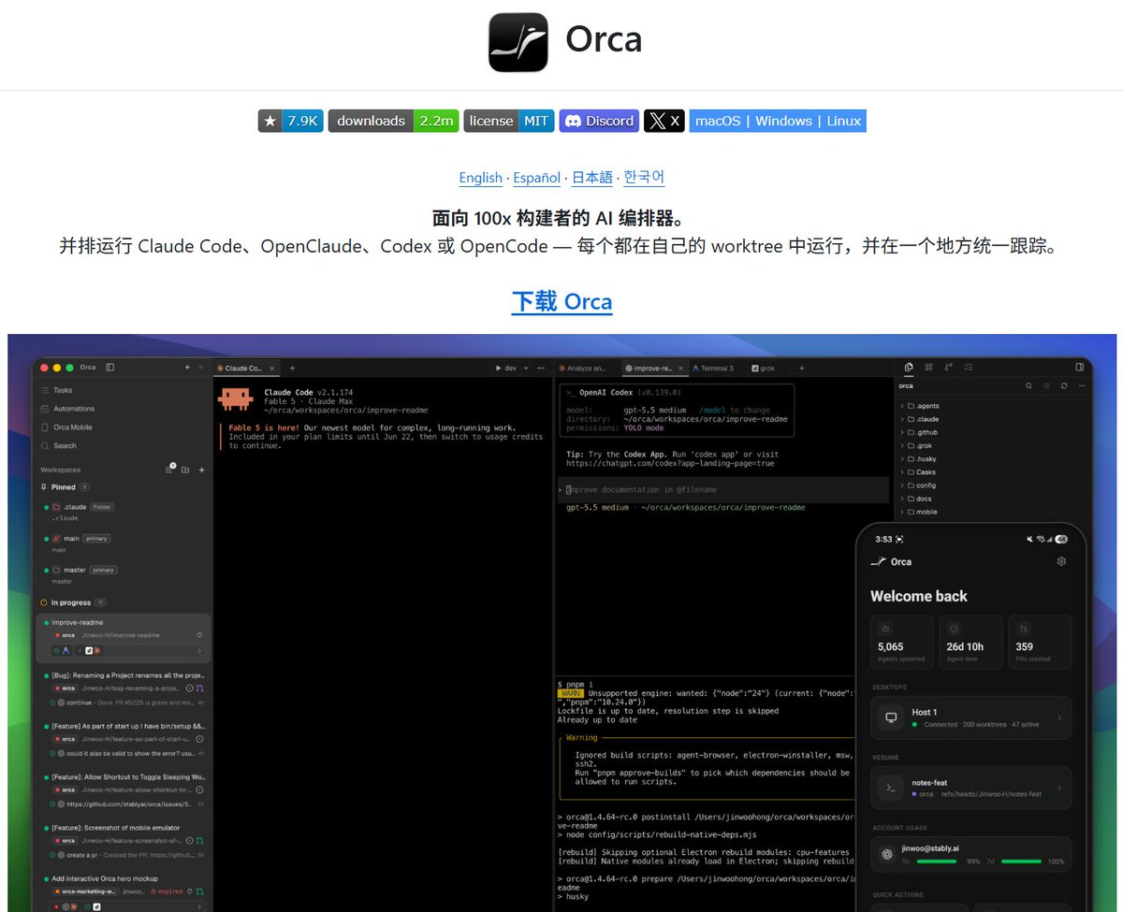Open the dev script dropdown arrow
The image size is (1123, 912).
point(526,369)
